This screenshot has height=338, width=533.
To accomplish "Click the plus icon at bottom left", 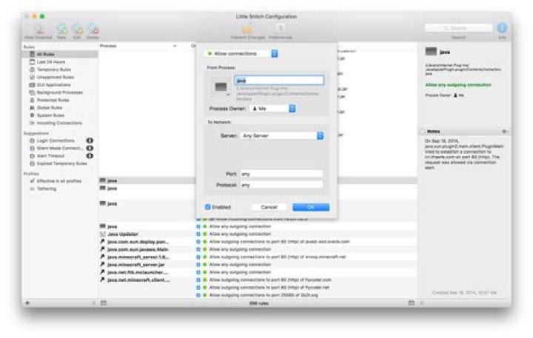I will (27, 302).
